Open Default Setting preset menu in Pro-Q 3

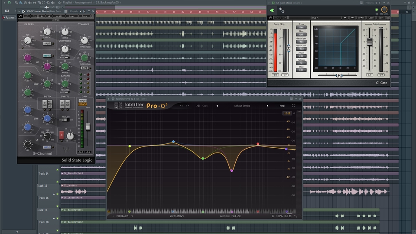(x=242, y=106)
